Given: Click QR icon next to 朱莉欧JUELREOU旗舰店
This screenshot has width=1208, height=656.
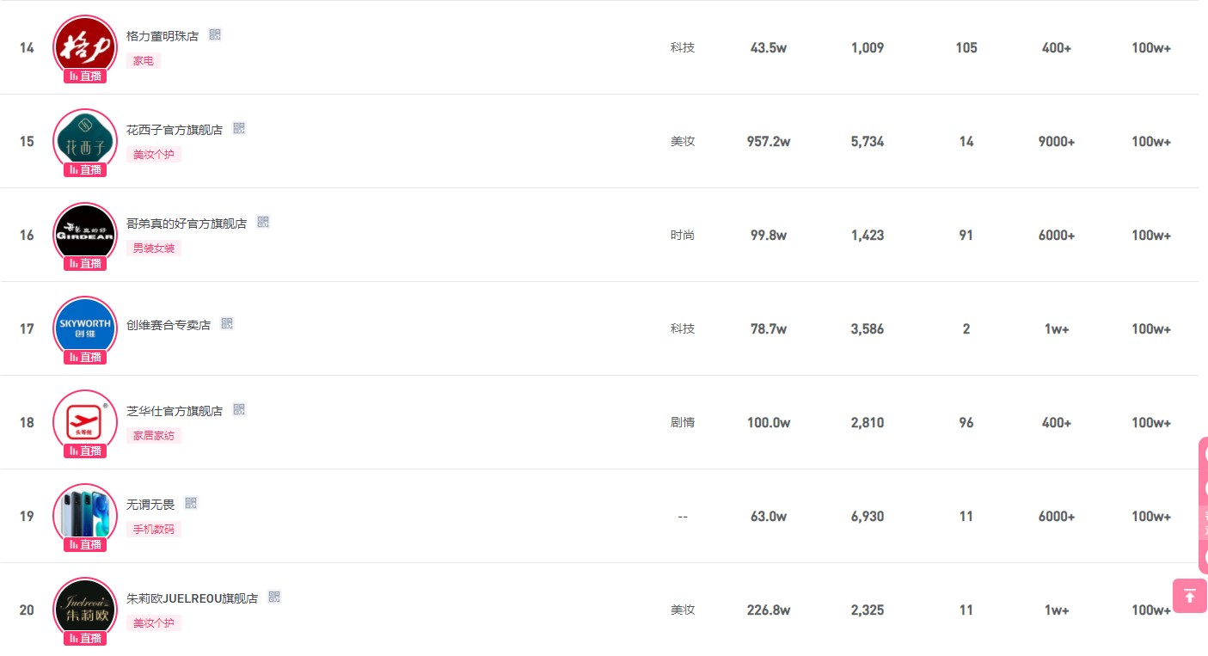Looking at the screenshot, I should (x=274, y=597).
